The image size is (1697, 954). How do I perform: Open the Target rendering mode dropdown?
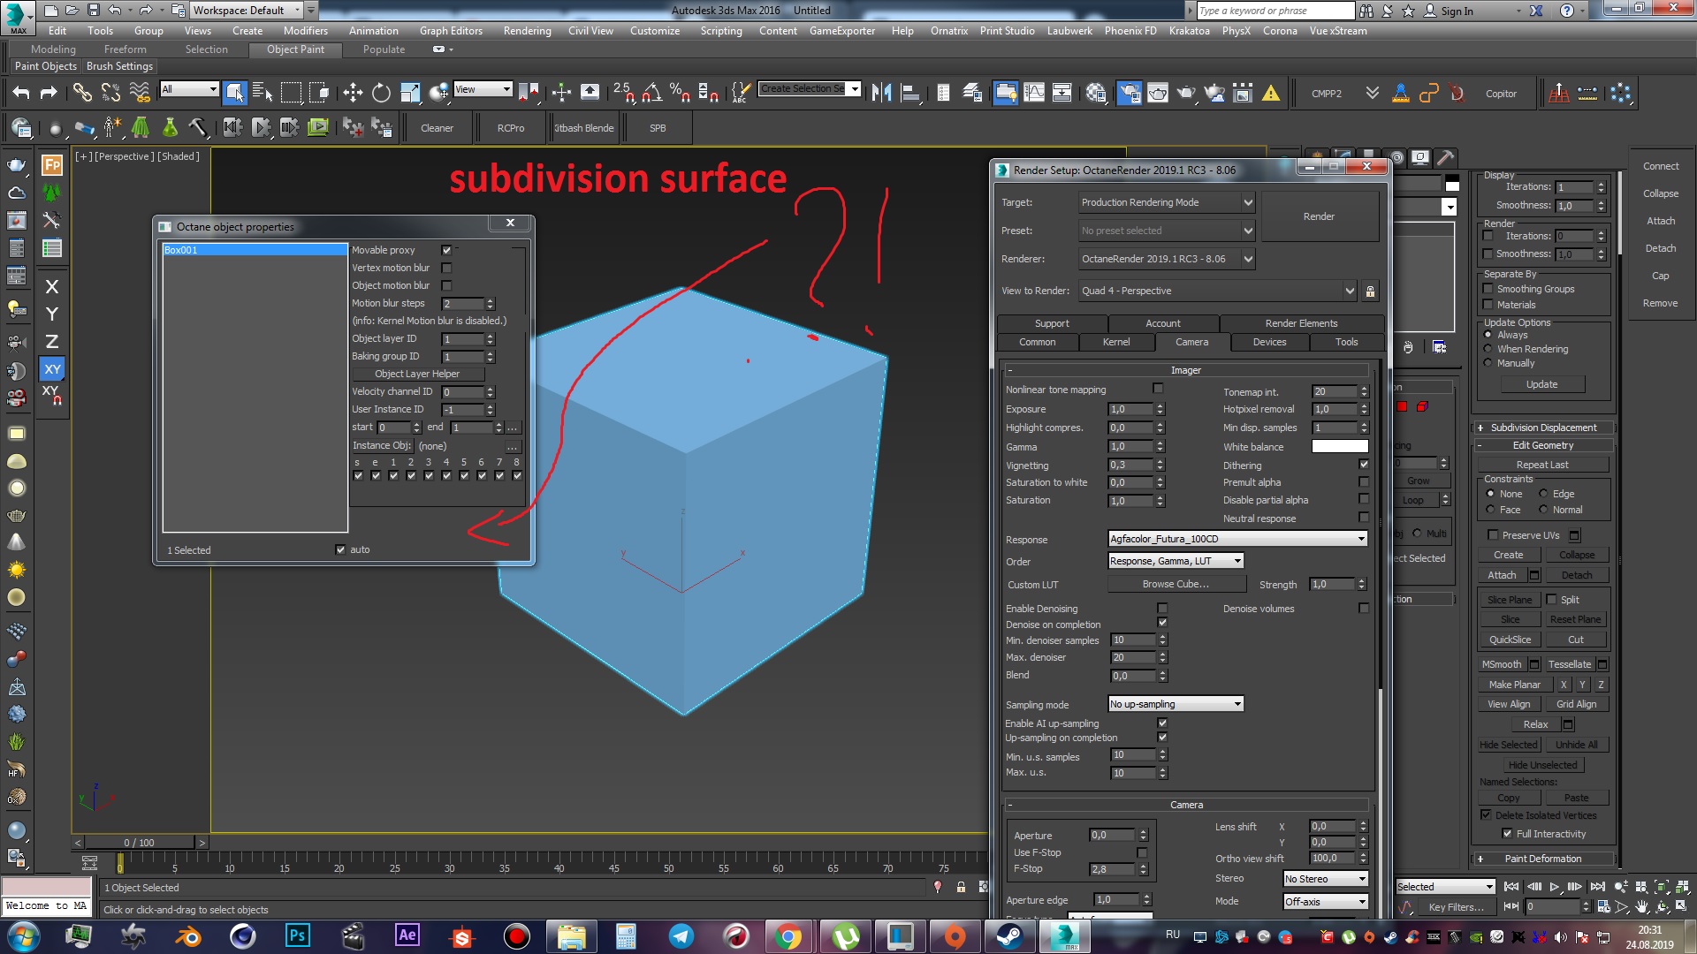pyautogui.click(x=1167, y=202)
